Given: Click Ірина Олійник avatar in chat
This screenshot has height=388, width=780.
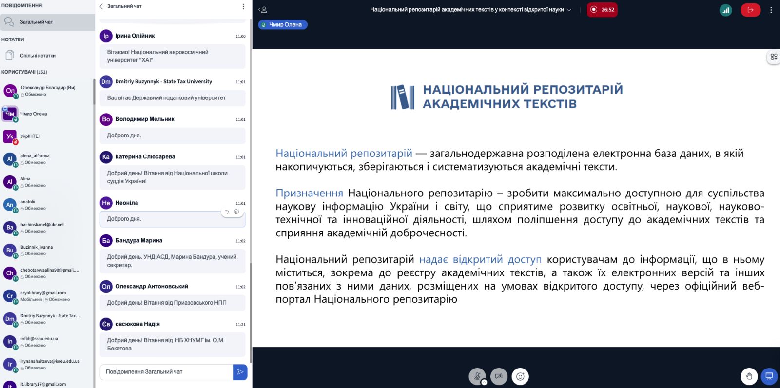Looking at the screenshot, I should click(106, 36).
